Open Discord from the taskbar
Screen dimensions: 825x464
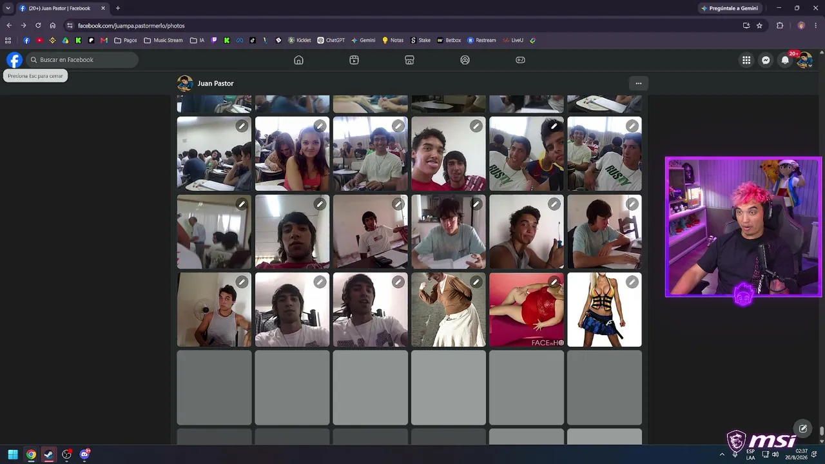click(84, 454)
